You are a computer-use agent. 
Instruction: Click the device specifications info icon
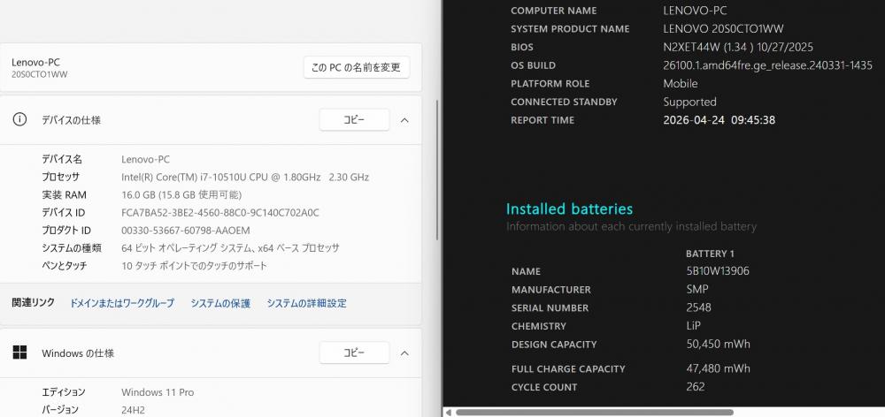(x=19, y=119)
